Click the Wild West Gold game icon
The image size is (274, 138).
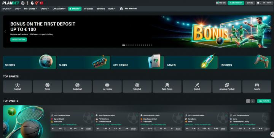coord(121,8)
